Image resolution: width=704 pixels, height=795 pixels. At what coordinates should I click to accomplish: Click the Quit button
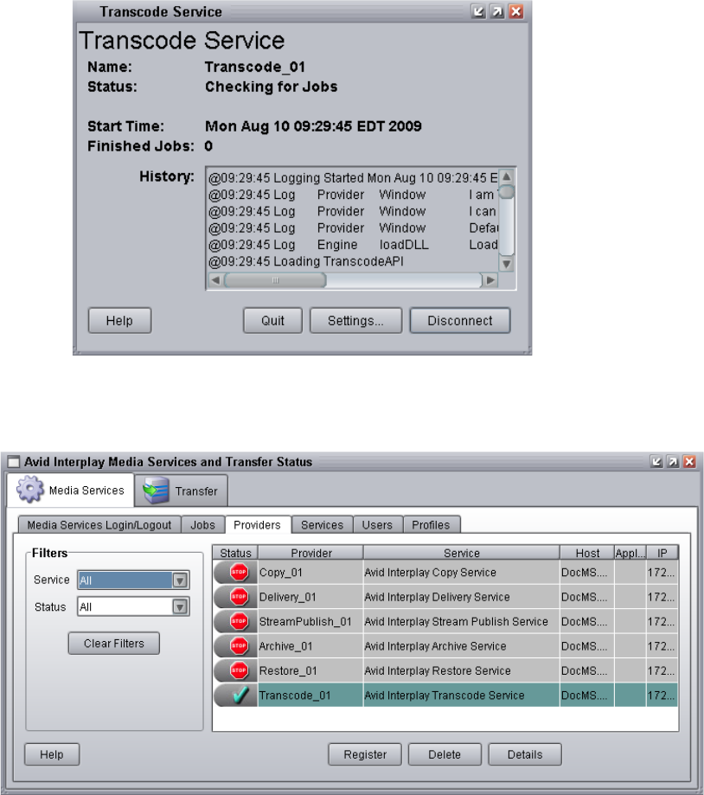coord(272,320)
